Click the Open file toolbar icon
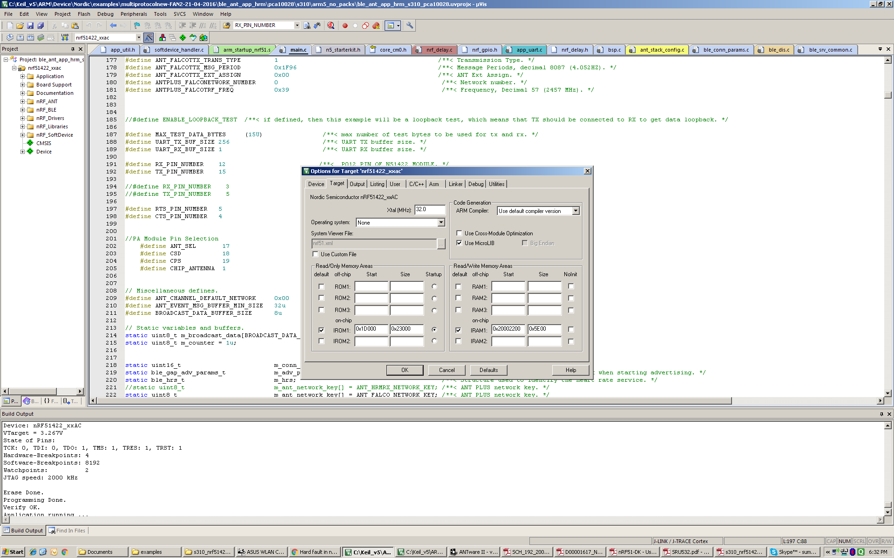Viewport: 894px width, 558px height. (20, 26)
